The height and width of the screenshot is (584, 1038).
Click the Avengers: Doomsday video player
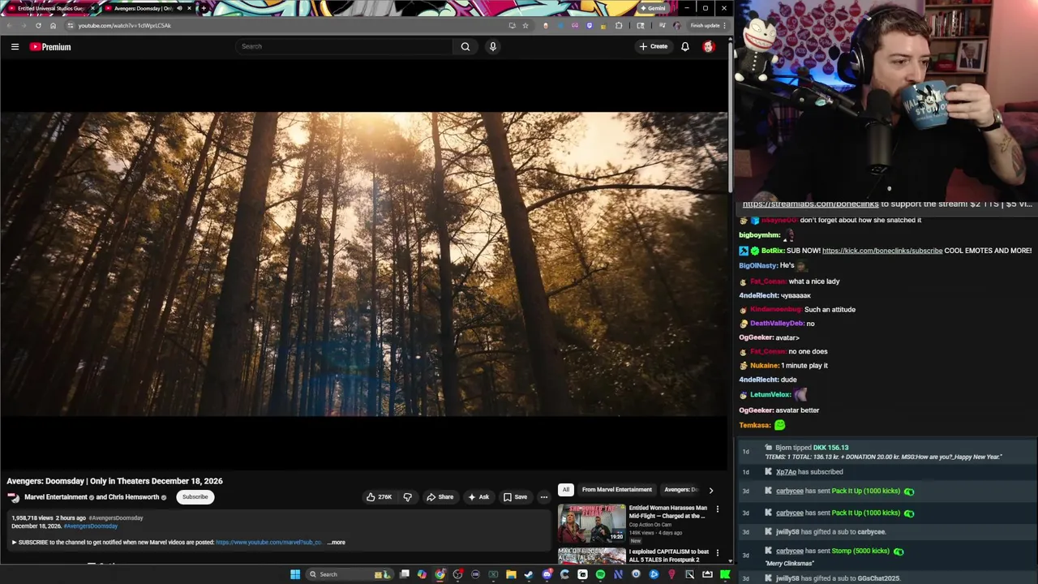coord(363,264)
